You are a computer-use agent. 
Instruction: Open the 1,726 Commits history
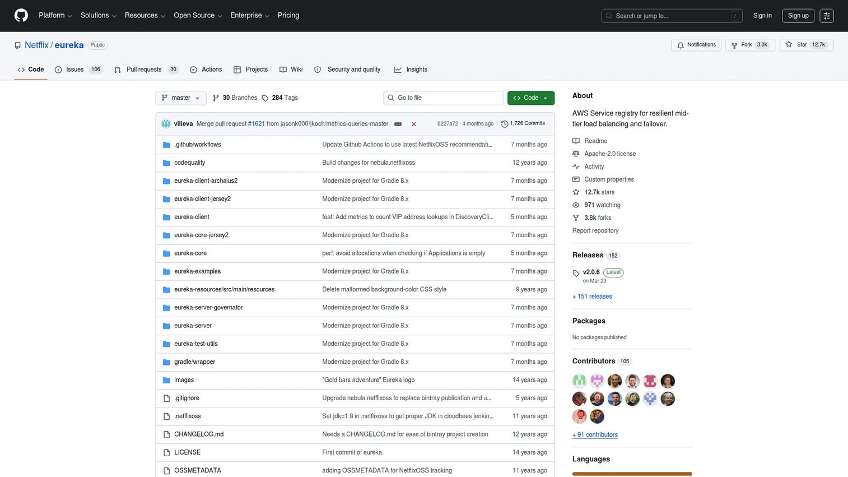[x=523, y=123]
